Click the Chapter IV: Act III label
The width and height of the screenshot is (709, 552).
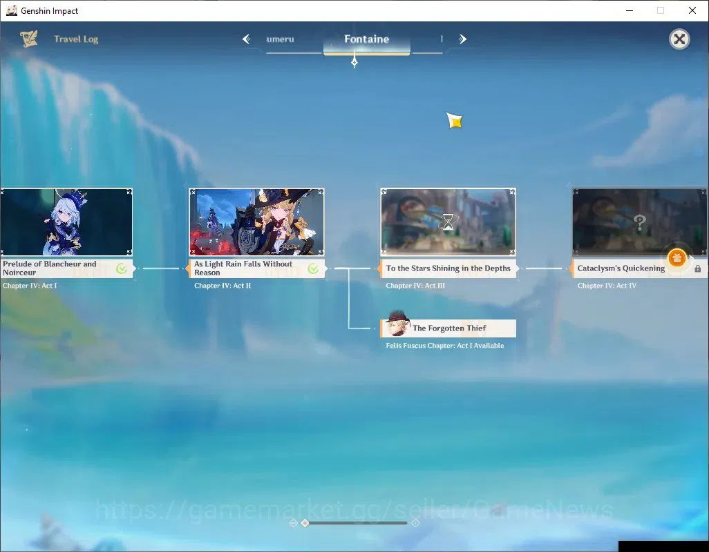point(415,285)
